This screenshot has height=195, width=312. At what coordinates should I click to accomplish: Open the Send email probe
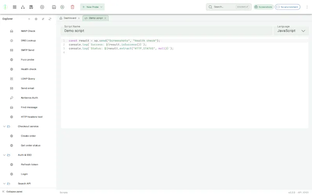(27, 89)
